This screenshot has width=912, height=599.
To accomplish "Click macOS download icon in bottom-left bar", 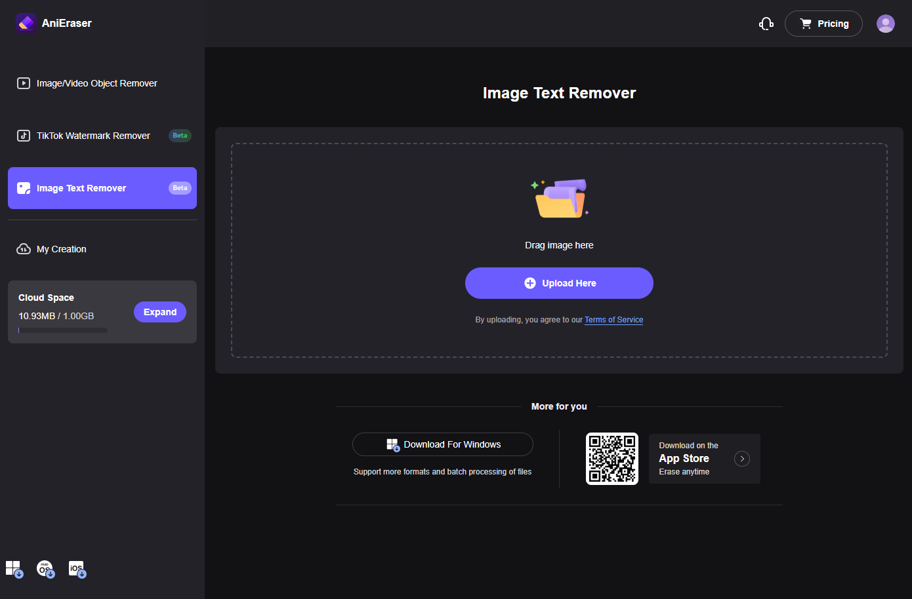I will coord(45,569).
